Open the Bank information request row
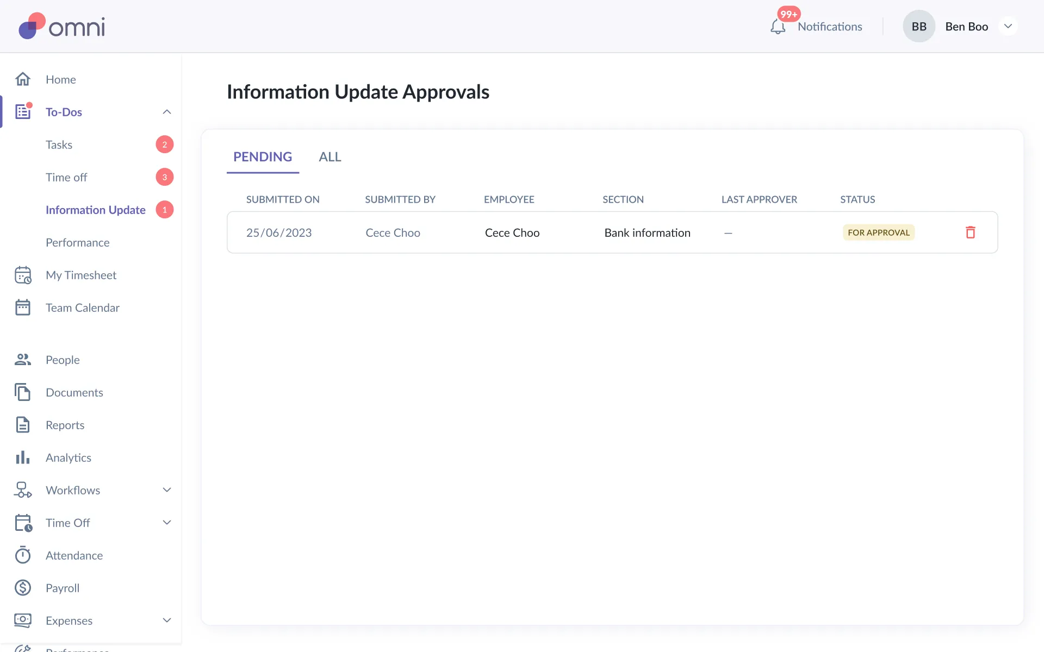 [x=647, y=233]
